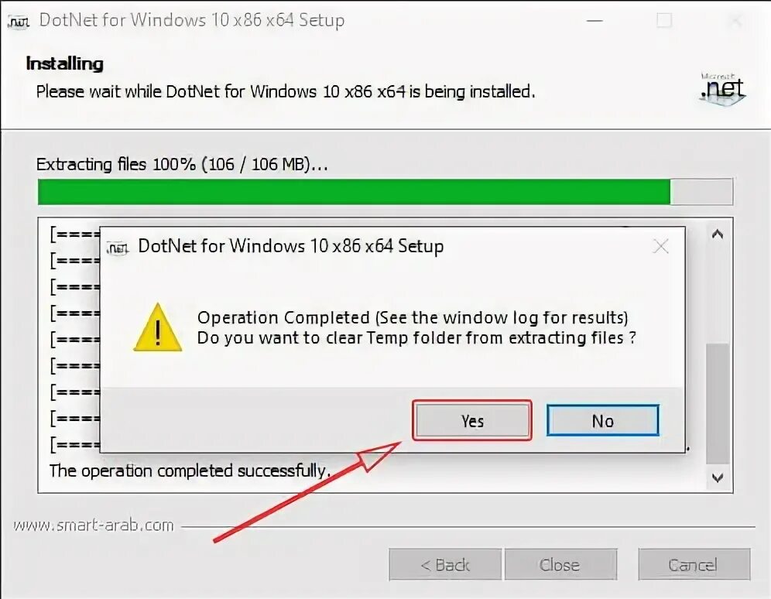The width and height of the screenshot is (771, 599).
Task: Close the Operation Completed dialog with X
Action: [x=661, y=246]
